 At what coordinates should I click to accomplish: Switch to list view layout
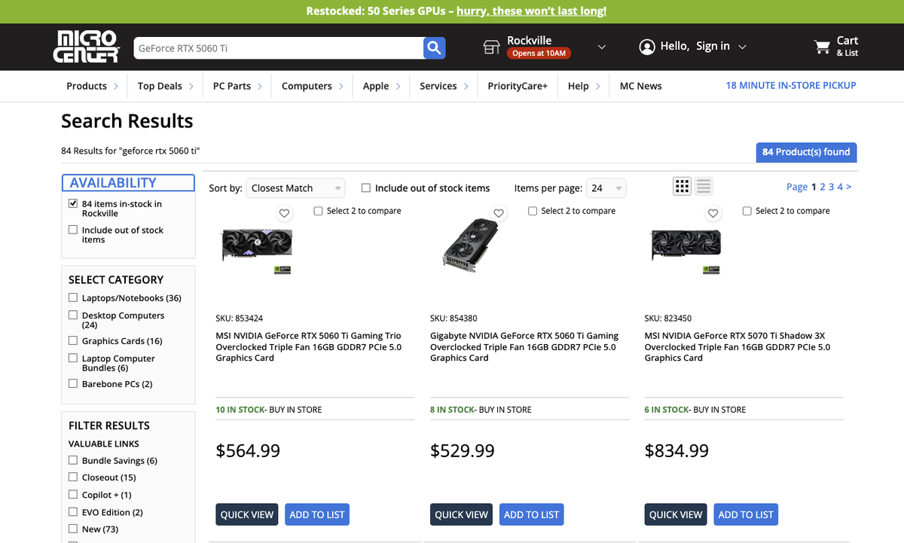coord(704,187)
